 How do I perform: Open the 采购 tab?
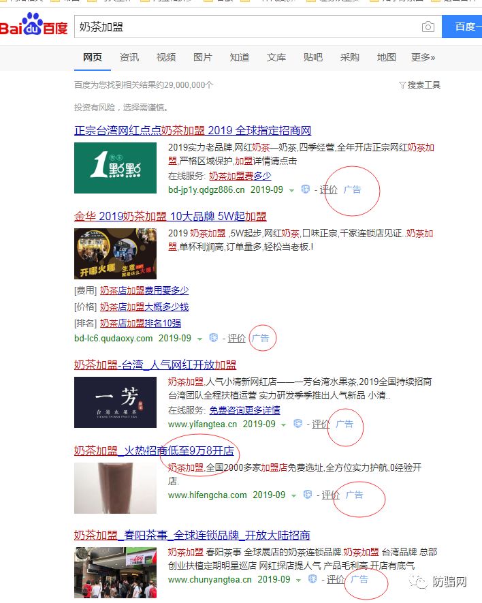coord(350,57)
